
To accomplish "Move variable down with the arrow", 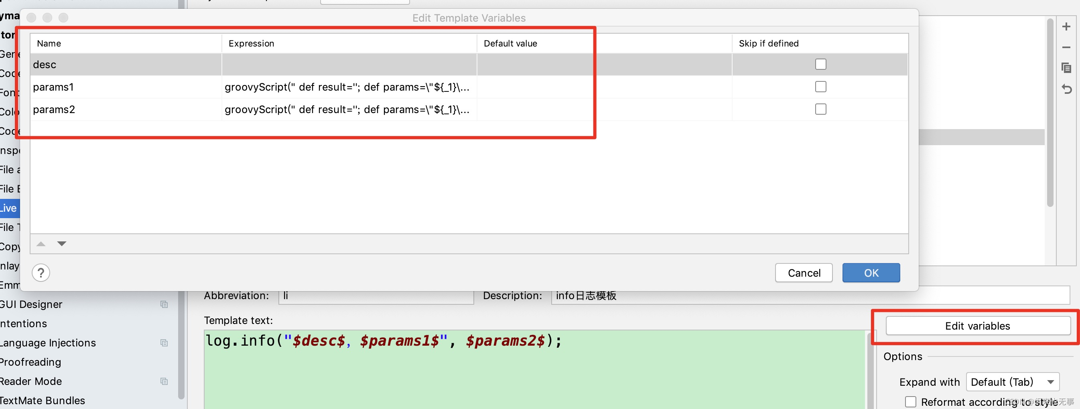I will (x=62, y=243).
